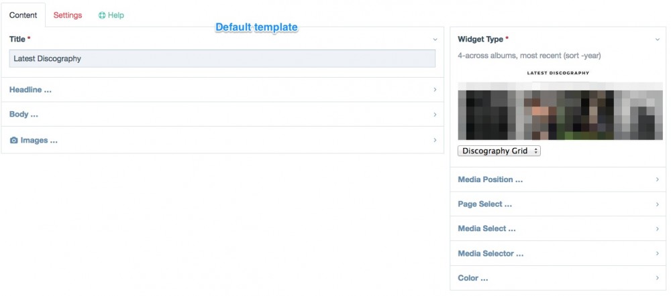Expand the Body section
The height and width of the screenshot is (296, 671).
pyautogui.click(x=222, y=114)
